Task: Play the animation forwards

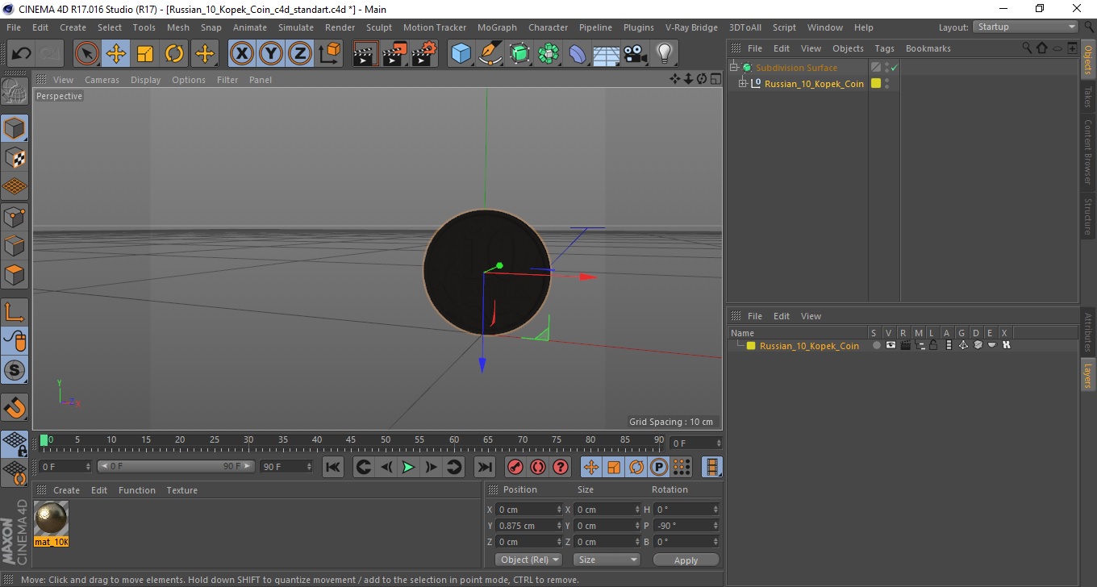Action: 409,467
